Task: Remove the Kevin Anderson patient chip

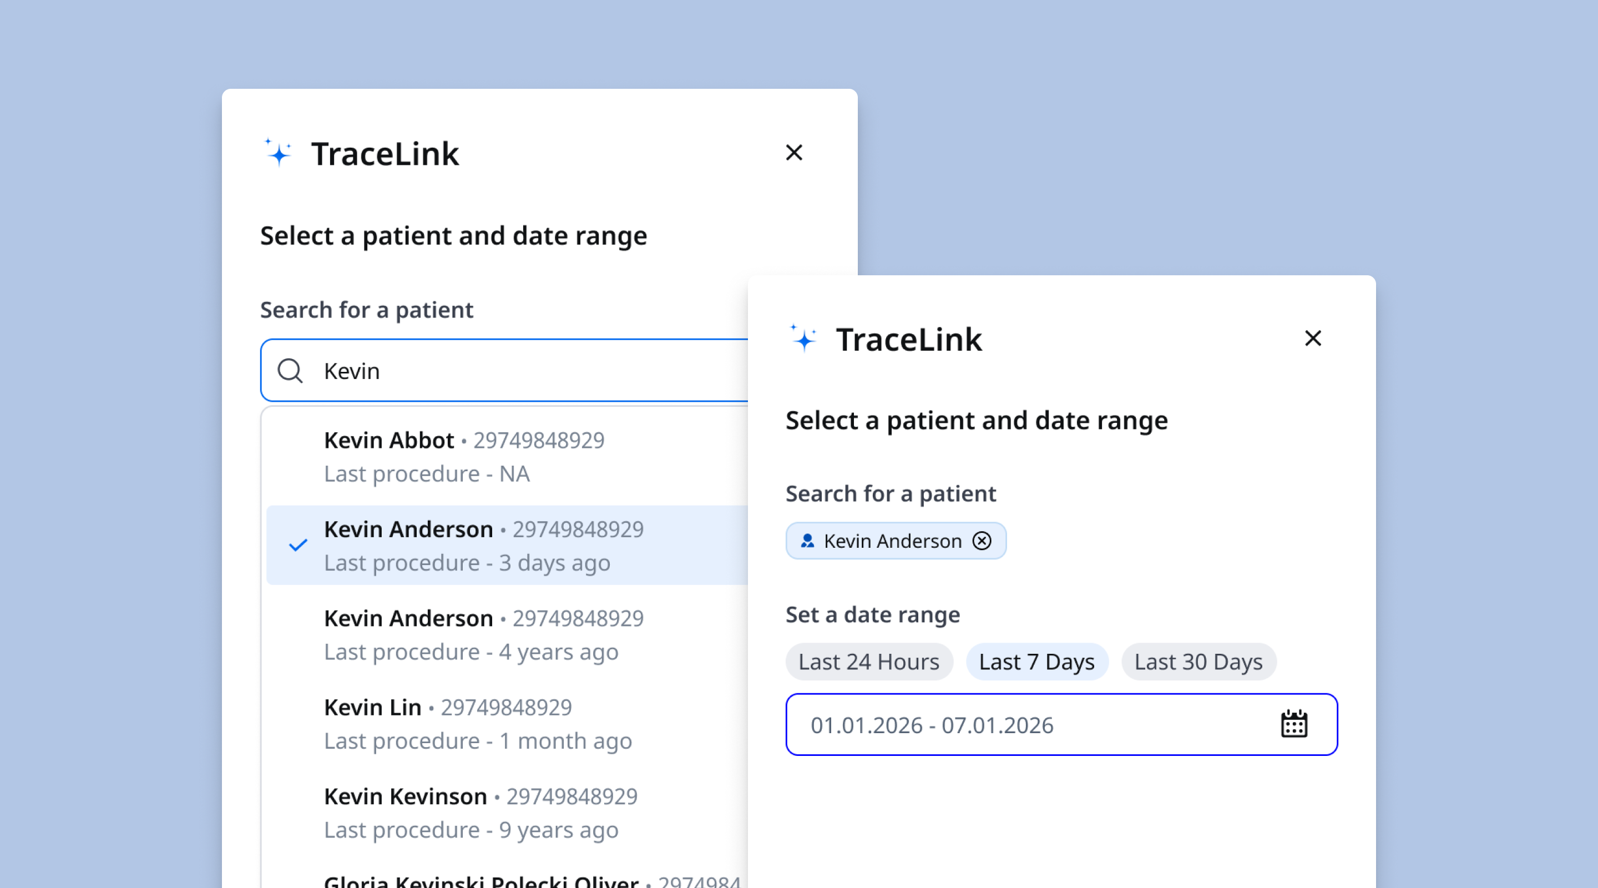Action: (982, 541)
